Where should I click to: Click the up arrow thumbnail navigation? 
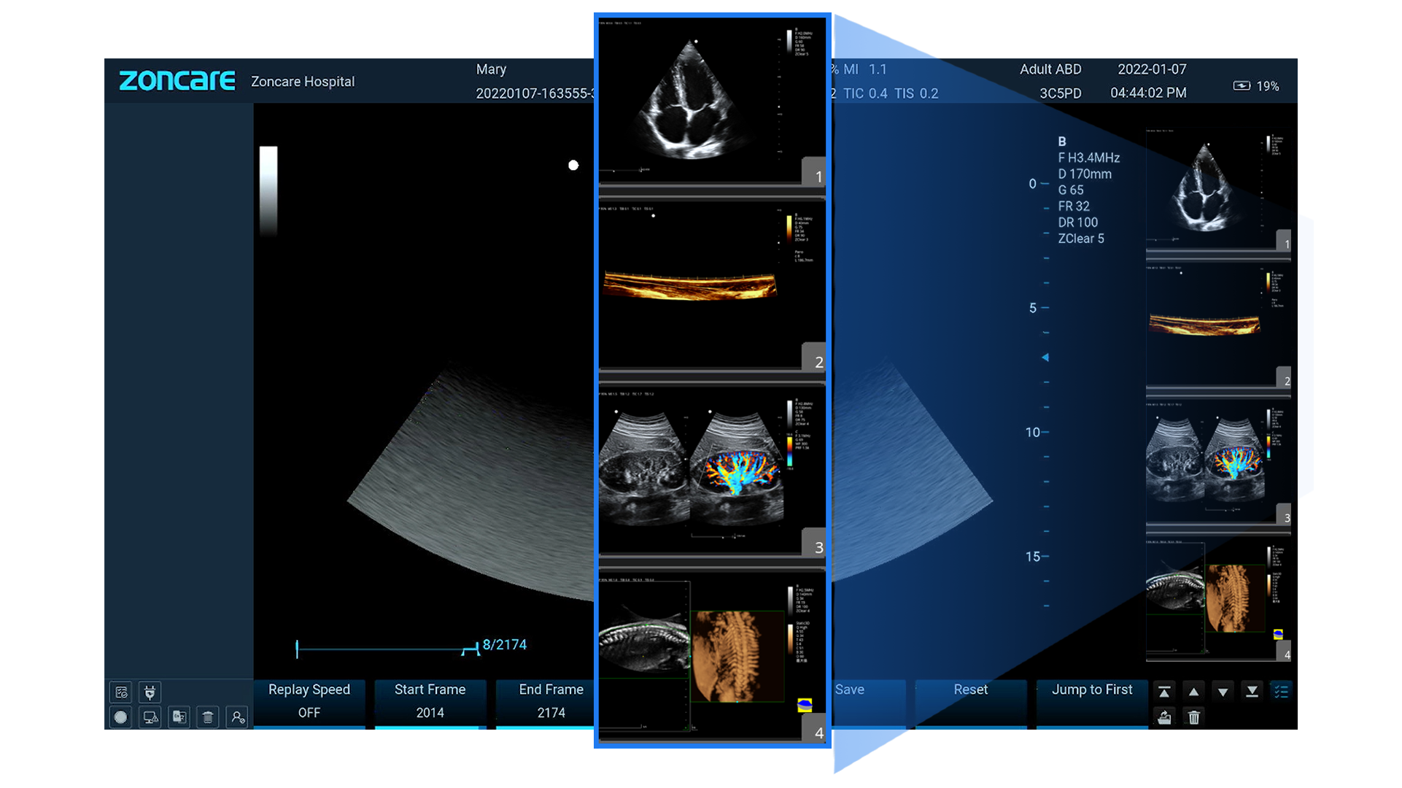(x=1193, y=691)
